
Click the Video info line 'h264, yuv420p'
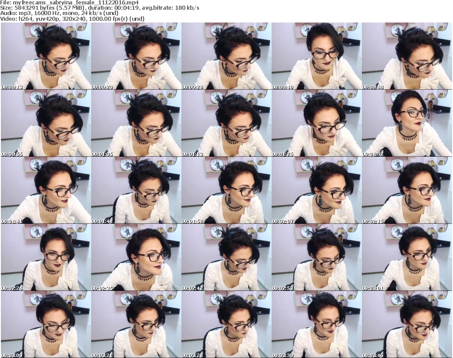[x=72, y=19]
